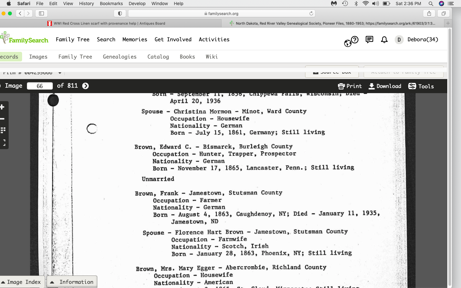
Task: Download the current record image
Action: (x=385, y=86)
